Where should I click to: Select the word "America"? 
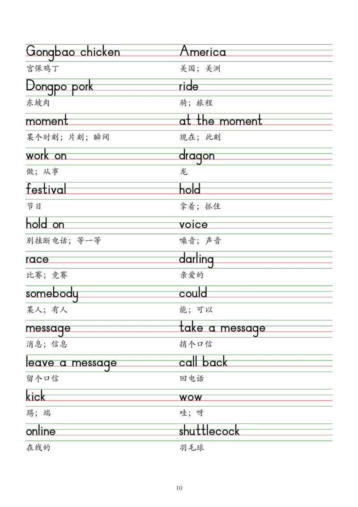202,52
